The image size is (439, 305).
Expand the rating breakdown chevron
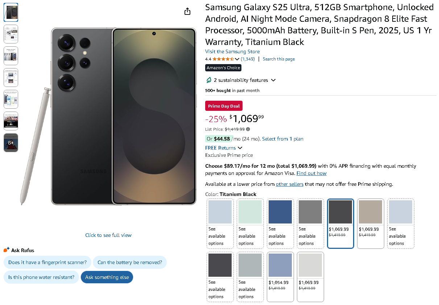[x=237, y=59]
